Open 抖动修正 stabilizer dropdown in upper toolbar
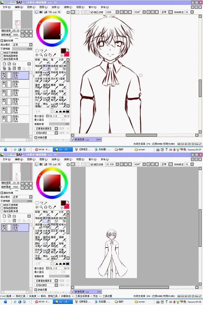 (192, 12)
